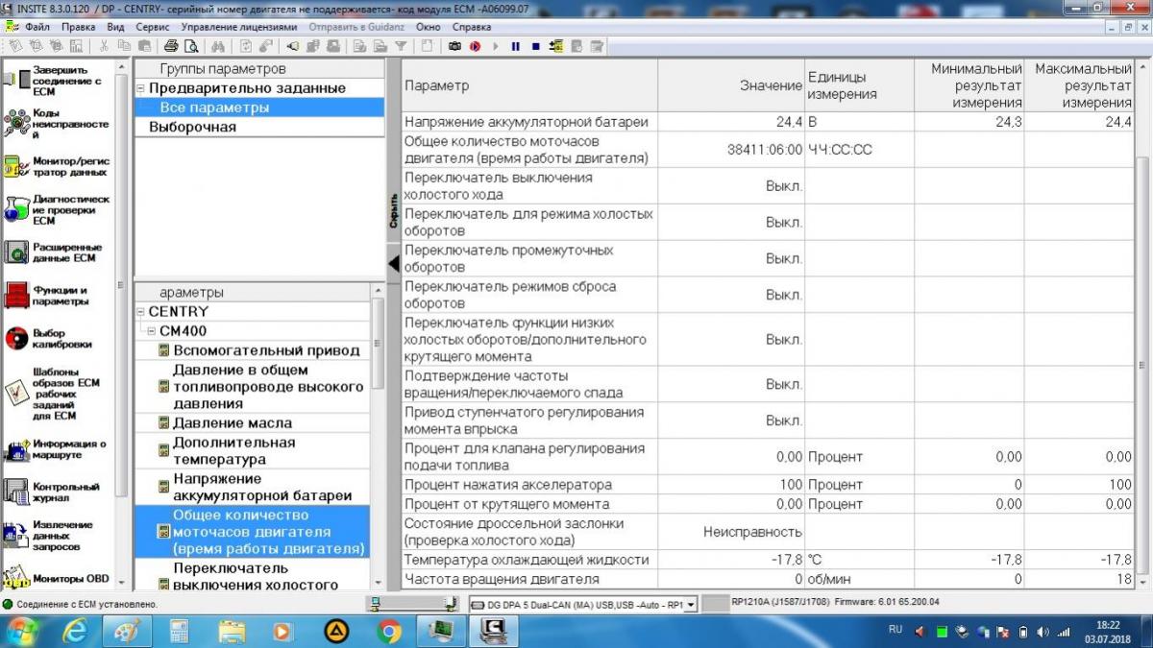Pause monitoring with the pause button
Screen dimensions: 1153x648
point(515,46)
